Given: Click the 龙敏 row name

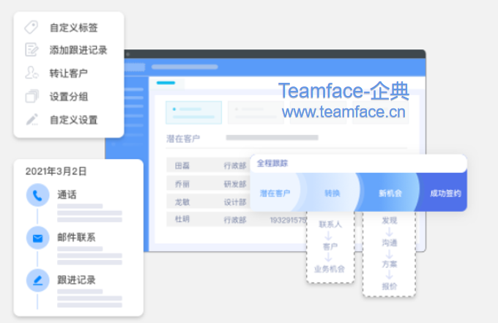Looking at the screenshot, I should click(x=182, y=202).
